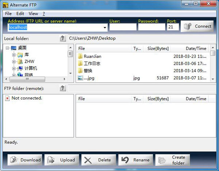Select the 计算机 computer icon
Viewport: 219px width, 171px height.
point(20,68)
